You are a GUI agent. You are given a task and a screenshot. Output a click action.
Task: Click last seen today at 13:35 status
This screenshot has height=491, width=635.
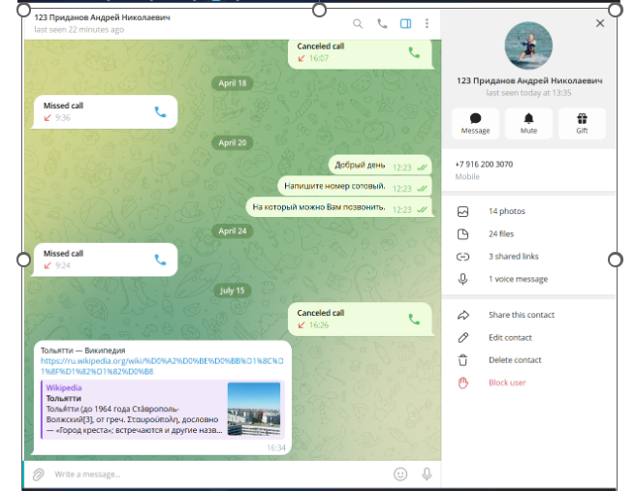point(528,93)
